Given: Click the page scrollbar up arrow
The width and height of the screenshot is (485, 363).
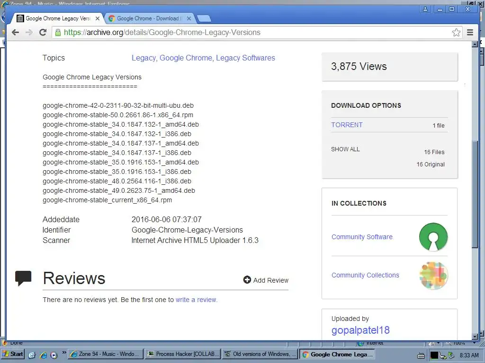Looking at the screenshot, I should tap(475, 44).
